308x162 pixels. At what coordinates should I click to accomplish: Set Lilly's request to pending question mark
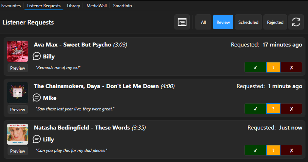[273, 150]
